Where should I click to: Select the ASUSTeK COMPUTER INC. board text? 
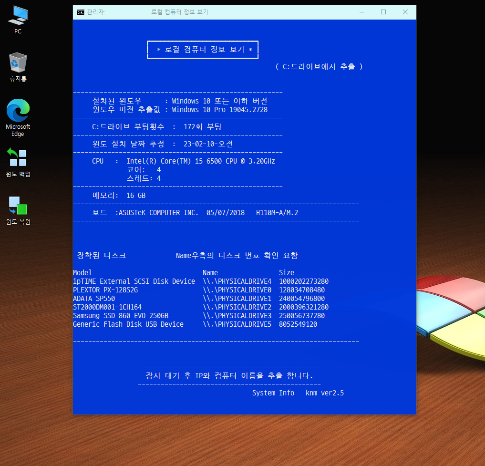coord(158,213)
